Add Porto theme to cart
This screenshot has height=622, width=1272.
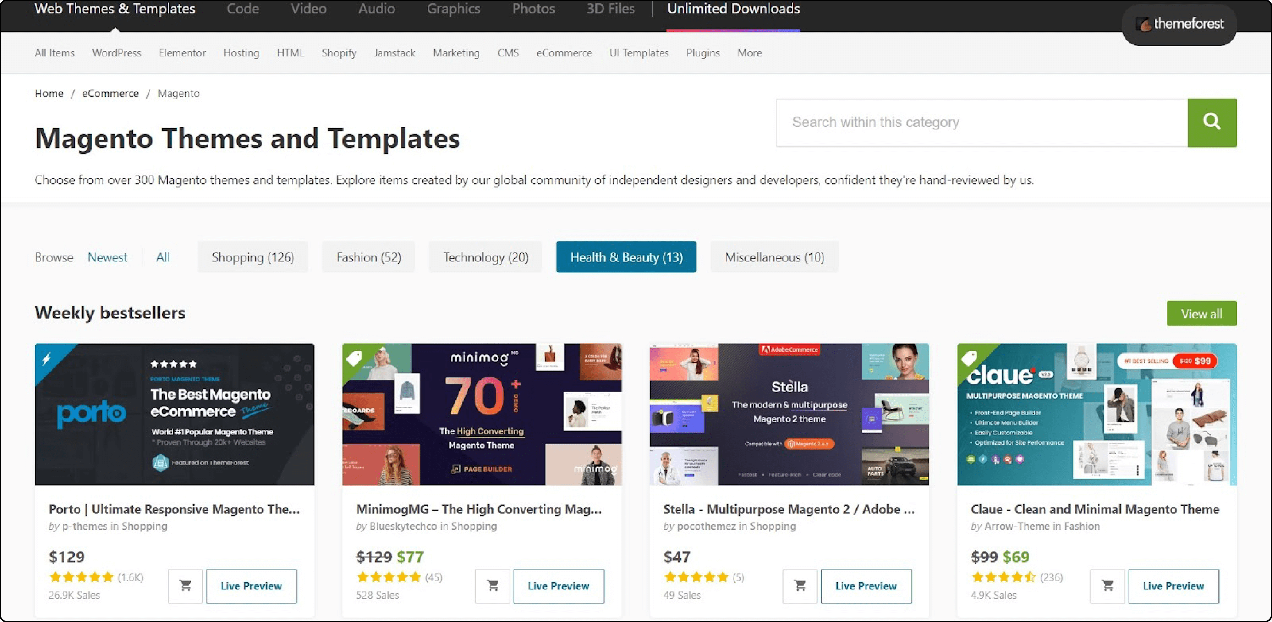pos(185,585)
